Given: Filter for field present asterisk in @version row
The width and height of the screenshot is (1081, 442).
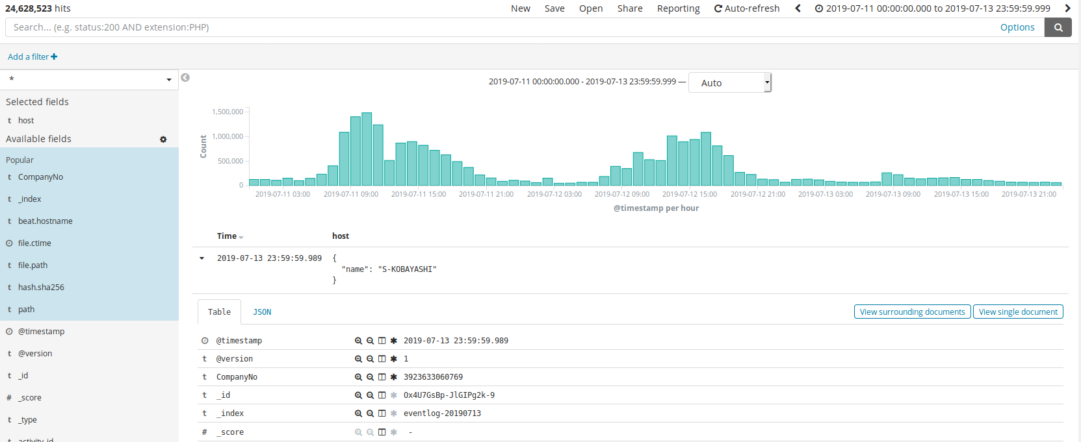Looking at the screenshot, I should 393,359.
